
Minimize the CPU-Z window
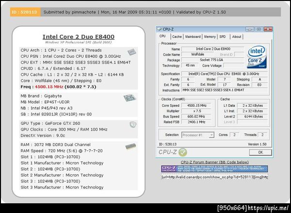click(250, 29)
